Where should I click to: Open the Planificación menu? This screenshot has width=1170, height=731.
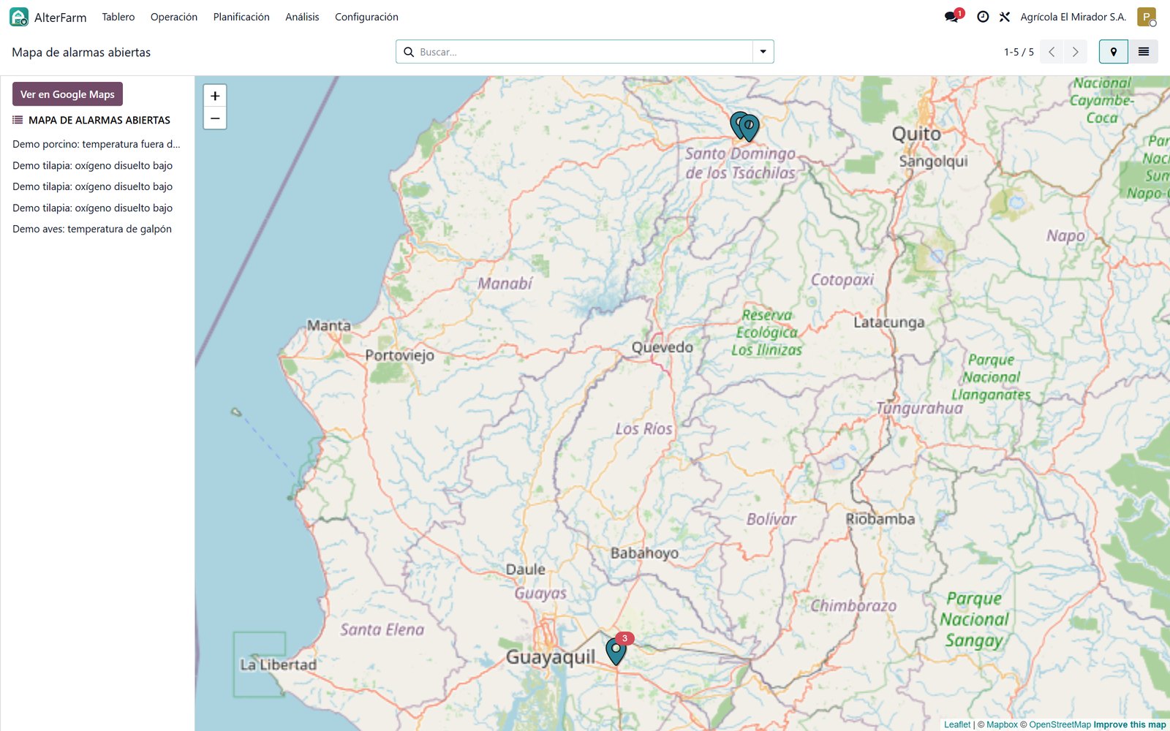[x=241, y=17]
